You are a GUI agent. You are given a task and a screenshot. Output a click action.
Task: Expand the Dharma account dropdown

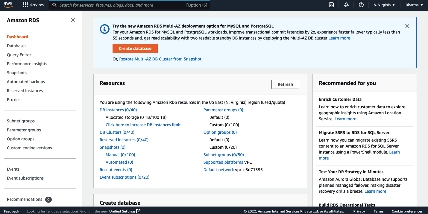click(414, 5)
